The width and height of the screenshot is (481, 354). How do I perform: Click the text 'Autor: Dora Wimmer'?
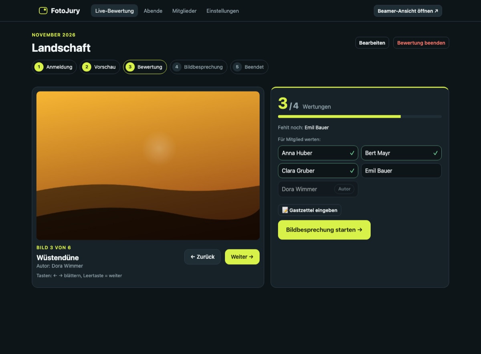pyautogui.click(x=60, y=266)
